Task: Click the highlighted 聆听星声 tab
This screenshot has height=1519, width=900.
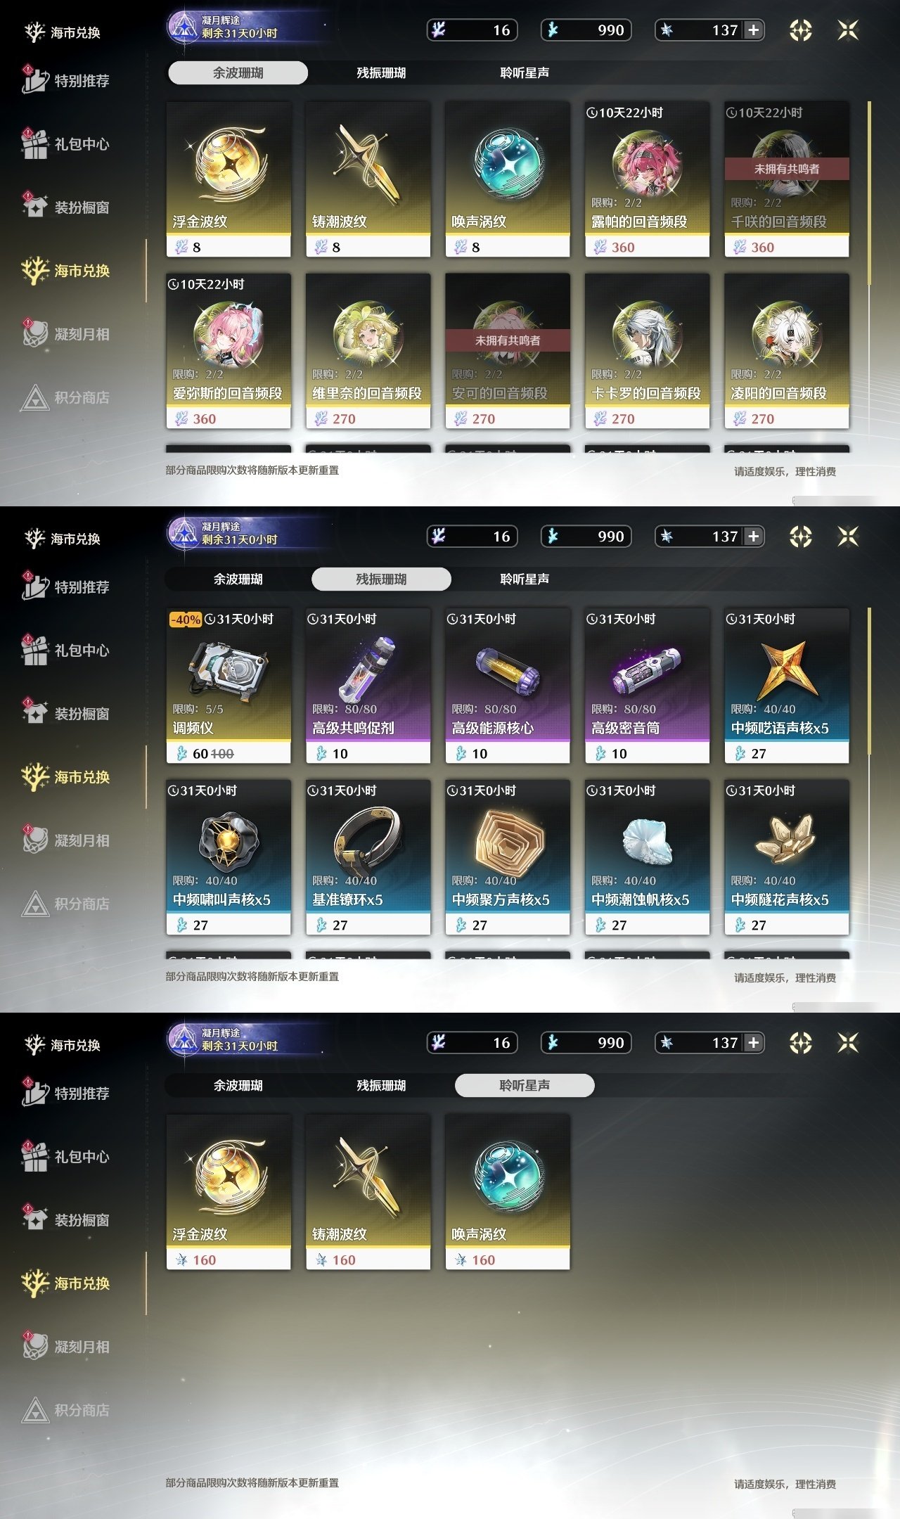Action: tap(525, 1085)
